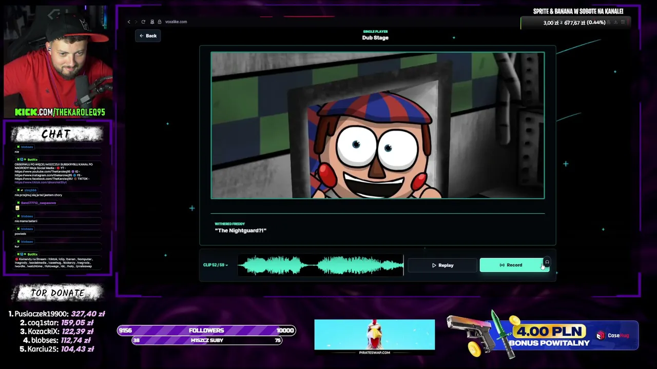The image size is (657, 369).
Task: Open site info padlock icon
Action: click(x=160, y=22)
